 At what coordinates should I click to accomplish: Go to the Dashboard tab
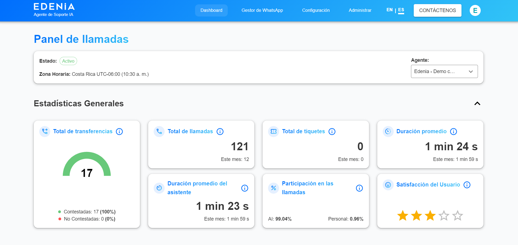(x=211, y=10)
